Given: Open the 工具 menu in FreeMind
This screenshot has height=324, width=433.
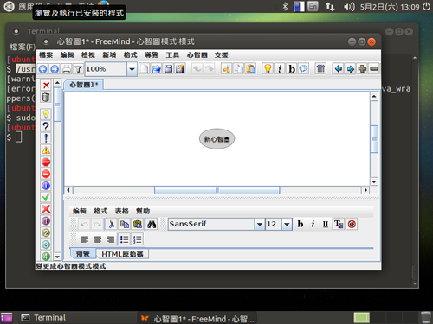Looking at the screenshot, I should (172, 55).
